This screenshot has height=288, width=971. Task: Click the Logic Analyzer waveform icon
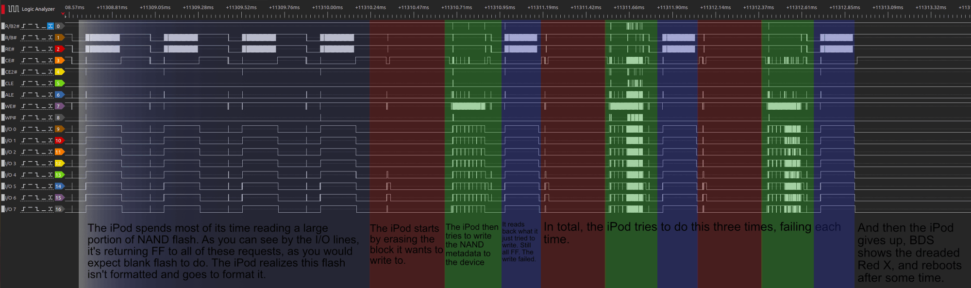(x=14, y=9)
